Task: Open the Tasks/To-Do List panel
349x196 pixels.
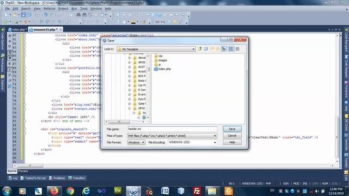Action: pos(33,178)
